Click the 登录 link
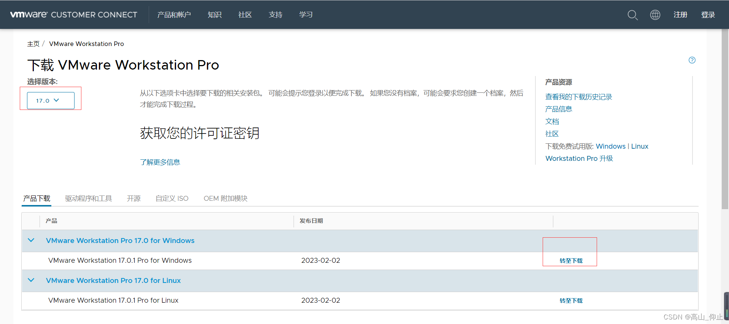 tap(708, 15)
